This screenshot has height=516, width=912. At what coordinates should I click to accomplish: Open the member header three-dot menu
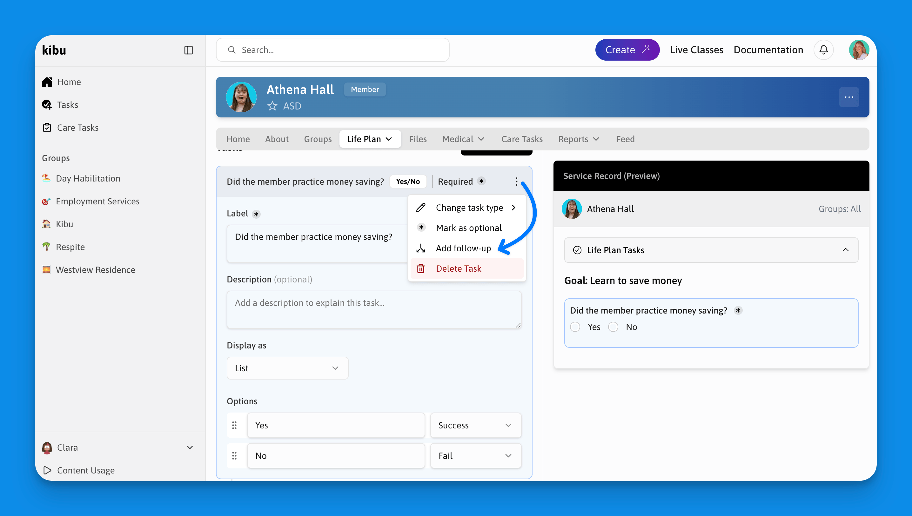pyautogui.click(x=849, y=97)
